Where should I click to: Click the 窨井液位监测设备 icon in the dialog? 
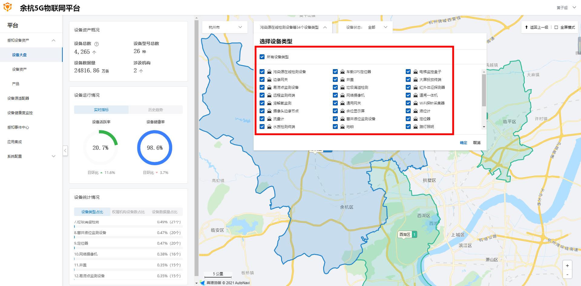[343, 119]
